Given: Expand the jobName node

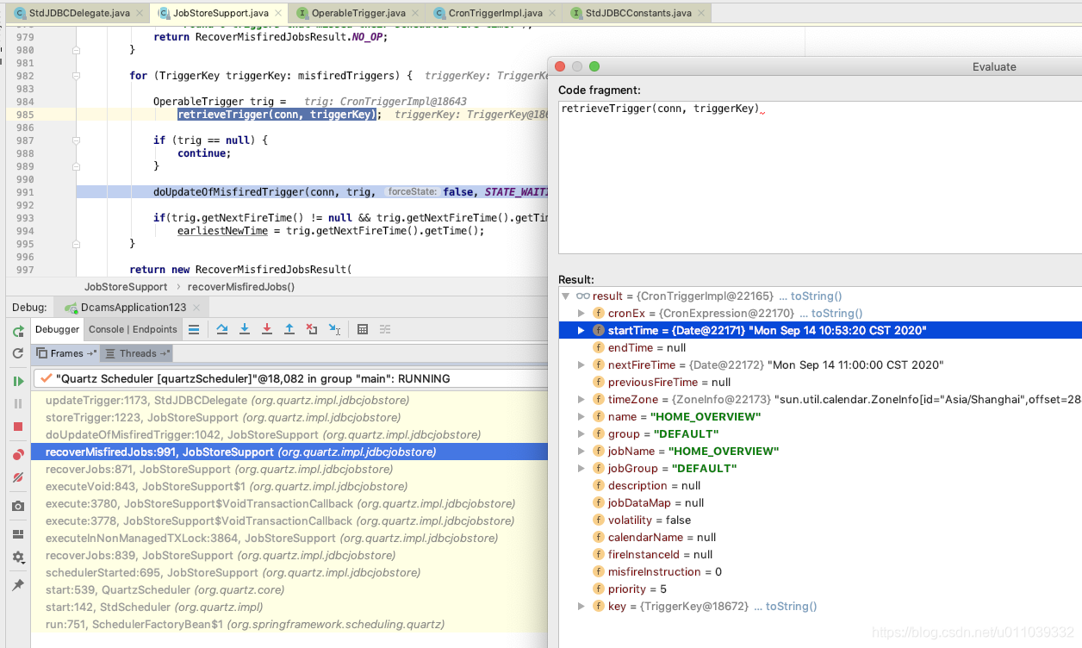Looking at the screenshot, I should [x=581, y=451].
